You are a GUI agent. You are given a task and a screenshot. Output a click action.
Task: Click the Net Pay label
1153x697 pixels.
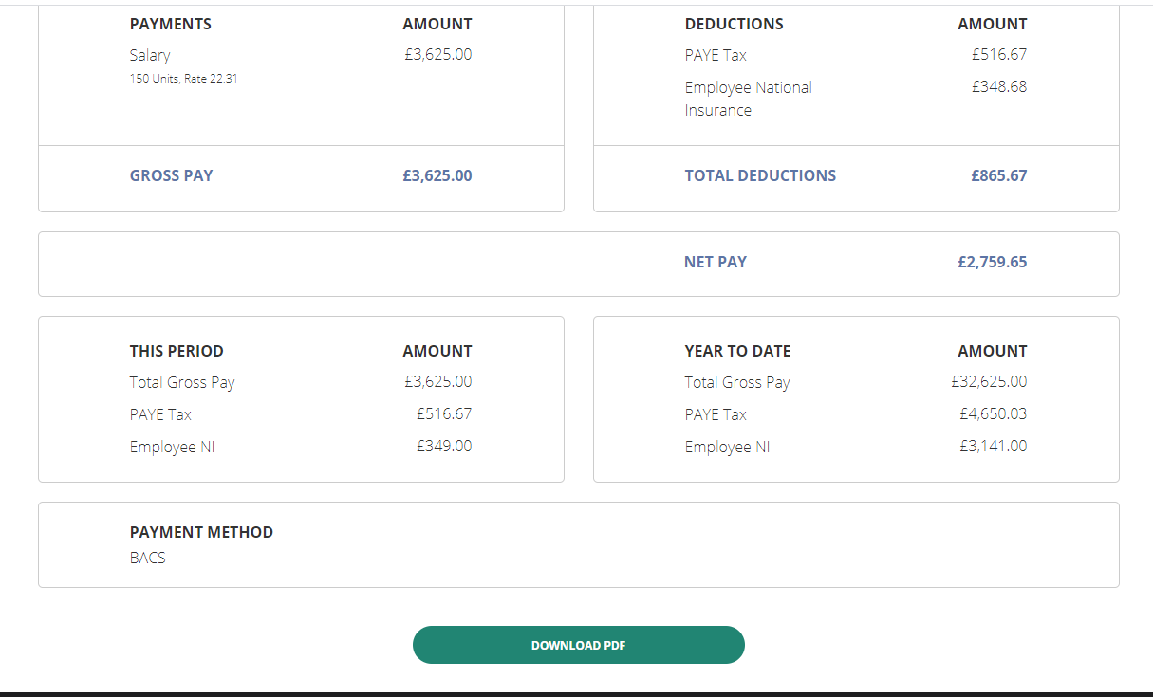(x=716, y=262)
